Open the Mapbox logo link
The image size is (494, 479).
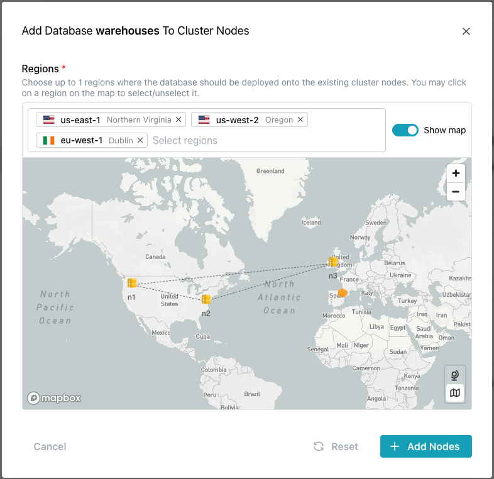click(x=54, y=398)
